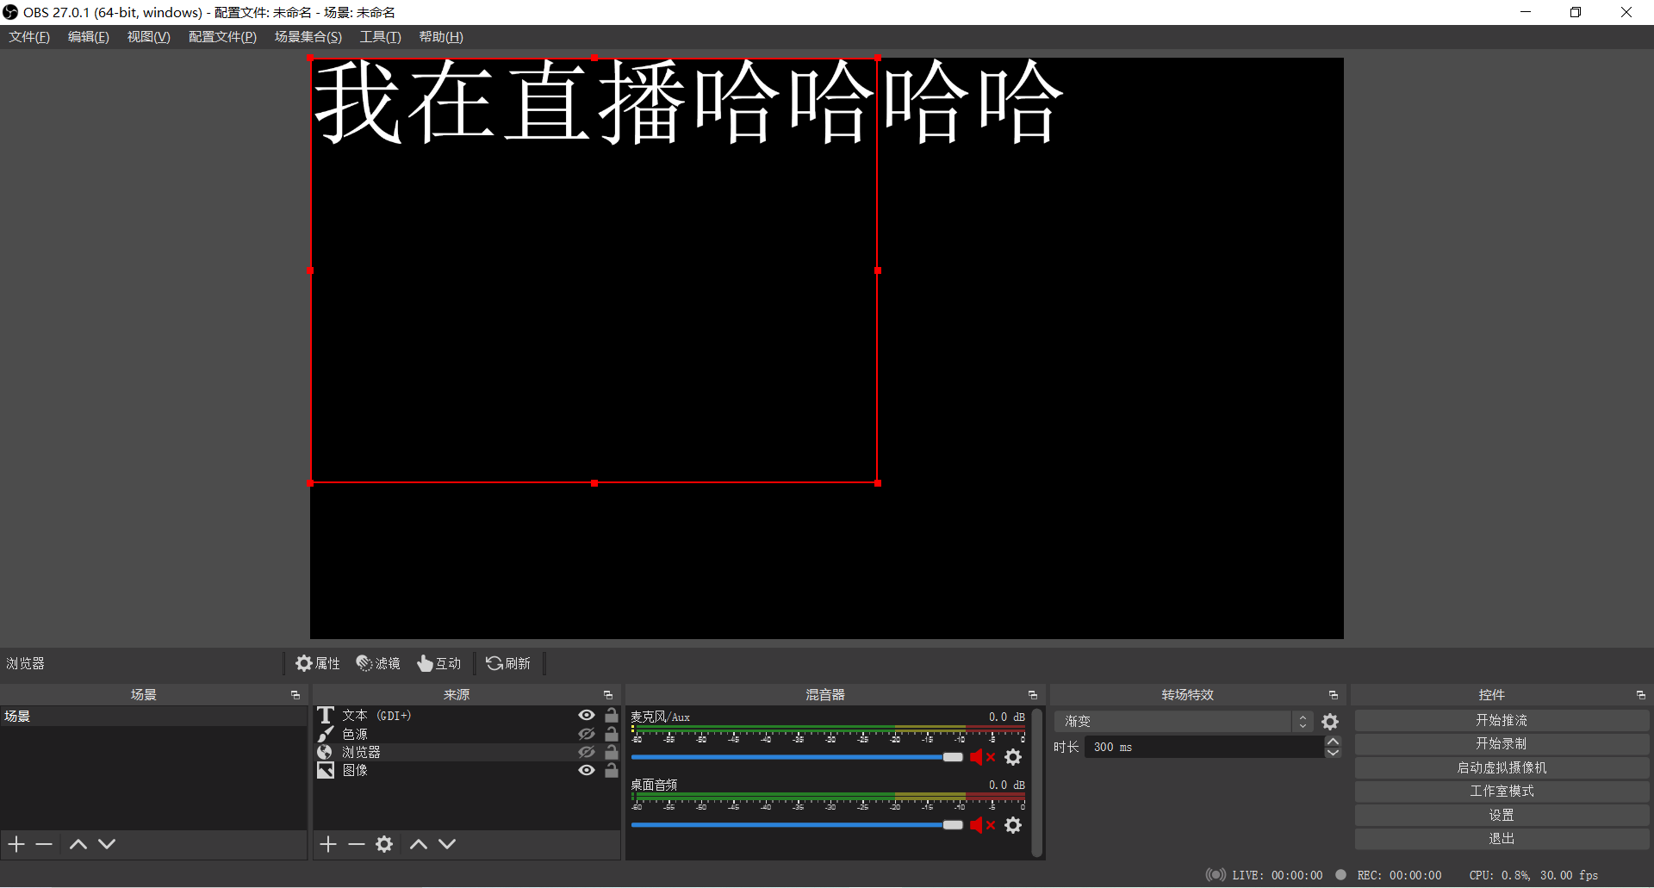
Task: Open the 工具 menu
Action: coord(381,36)
